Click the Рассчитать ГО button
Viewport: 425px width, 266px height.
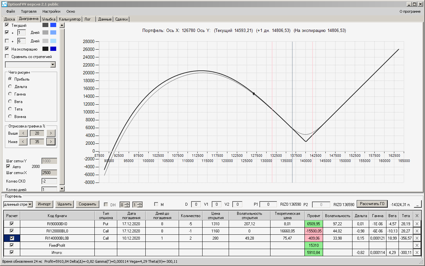click(x=372, y=204)
